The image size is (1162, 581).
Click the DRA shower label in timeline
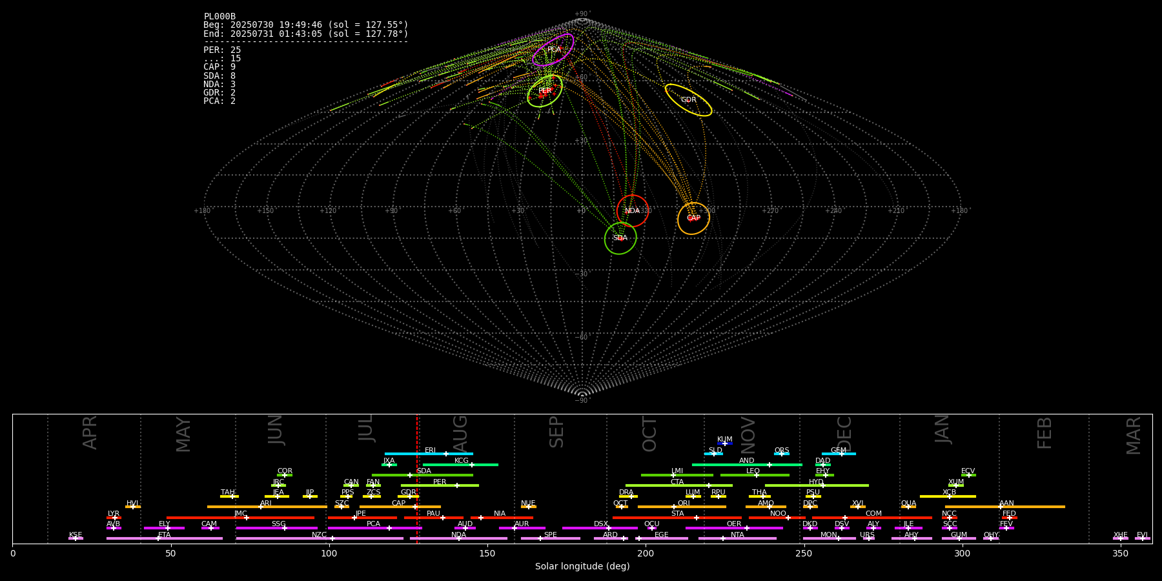pos(626,493)
